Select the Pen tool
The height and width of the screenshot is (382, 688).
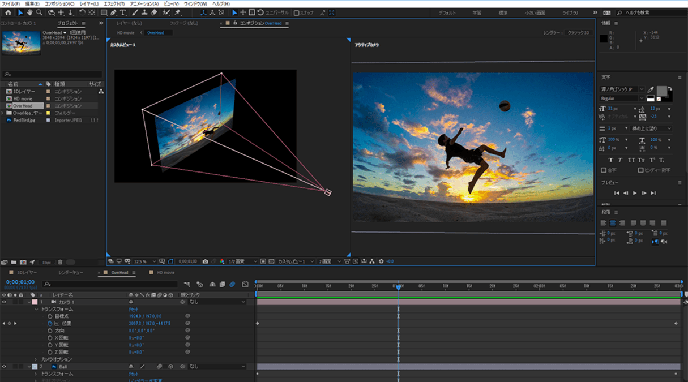coord(114,12)
